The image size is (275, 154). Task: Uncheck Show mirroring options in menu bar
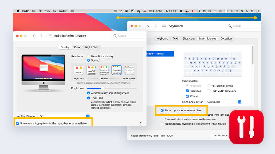coord(18,123)
